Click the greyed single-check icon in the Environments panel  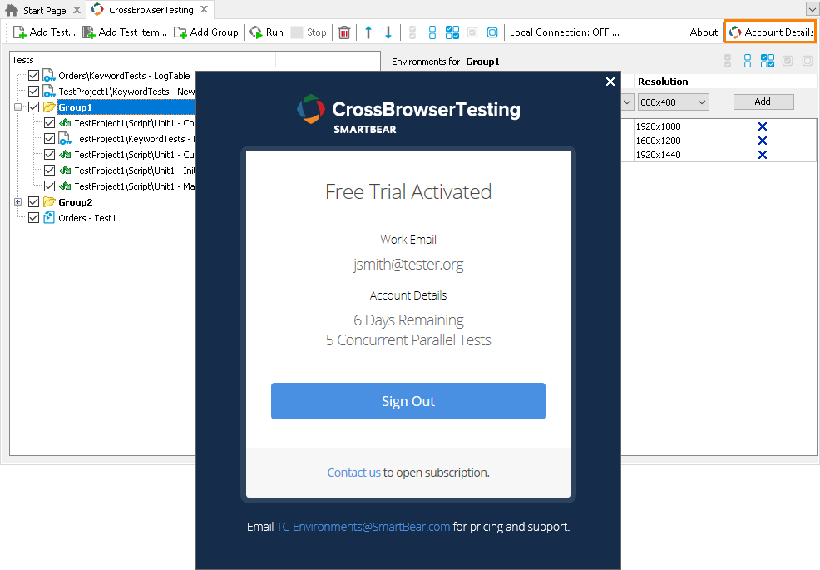788,62
